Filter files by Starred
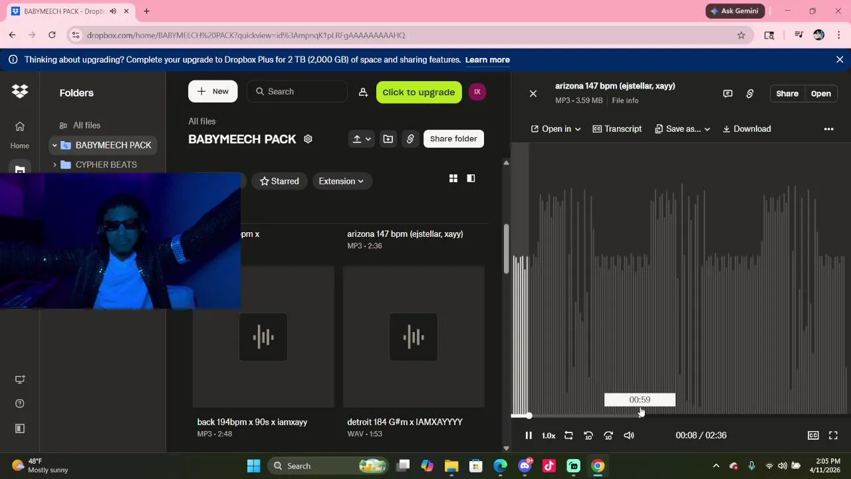 279,181
